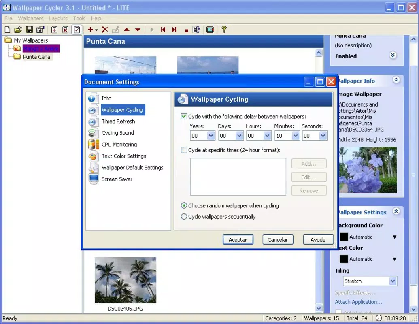Move wallpaper up with red up arrow
This screenshot has height=324, width=419.
pyautogui.click(x=127, y=30)
